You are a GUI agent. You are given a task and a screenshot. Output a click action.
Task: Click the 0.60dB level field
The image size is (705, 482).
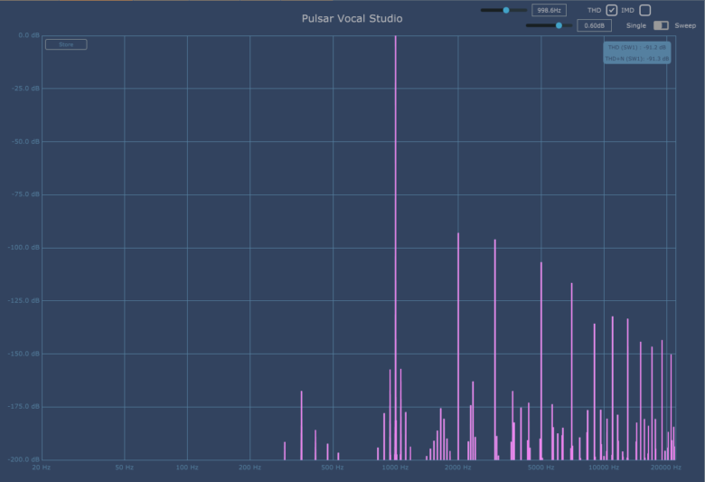click(595, 25)
